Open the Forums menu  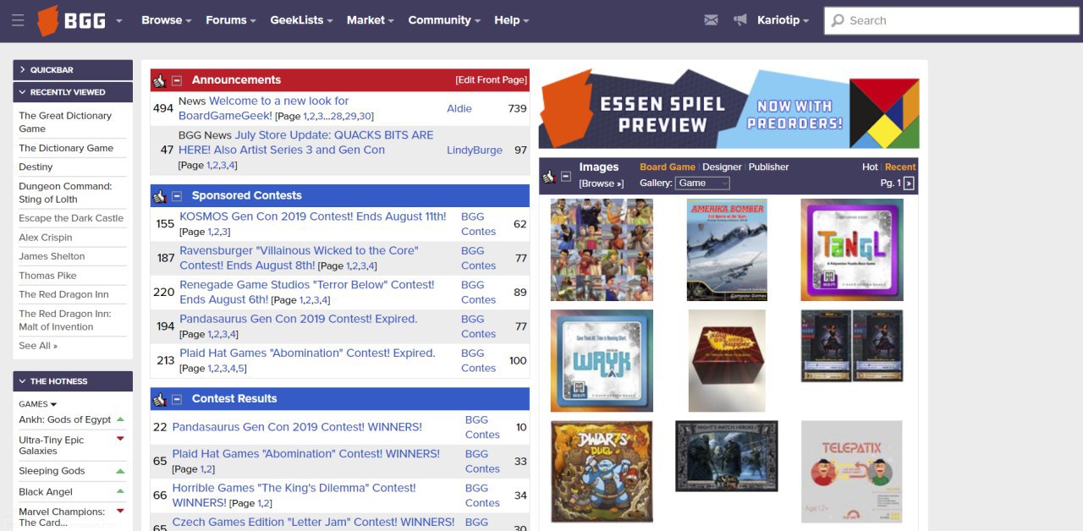231,20
